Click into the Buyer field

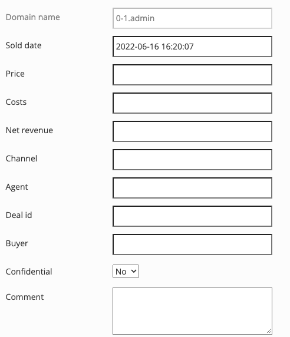click(x=192, y=245)
